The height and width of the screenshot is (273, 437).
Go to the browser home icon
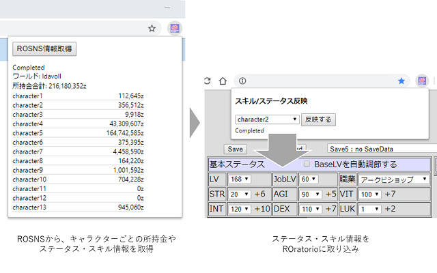pyautogui.click(x=223, y=81)
